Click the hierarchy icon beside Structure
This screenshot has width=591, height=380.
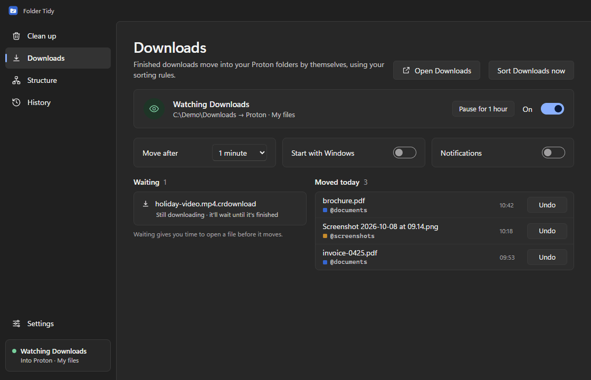point(16,80)
